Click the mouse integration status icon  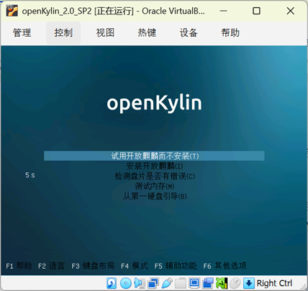point(235,283)
